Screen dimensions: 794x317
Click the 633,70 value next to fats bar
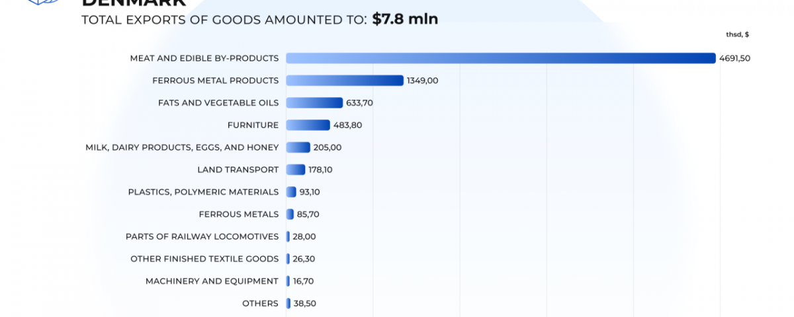coord(359,103)
